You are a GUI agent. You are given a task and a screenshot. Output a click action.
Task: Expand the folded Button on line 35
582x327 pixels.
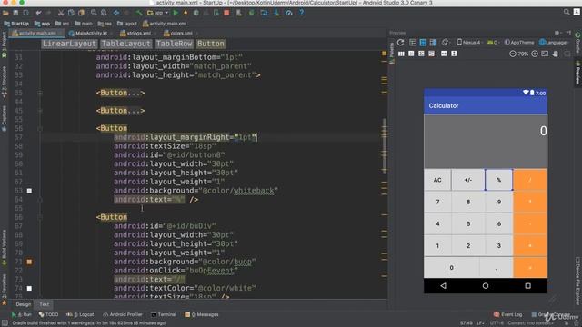pos(40,93)
